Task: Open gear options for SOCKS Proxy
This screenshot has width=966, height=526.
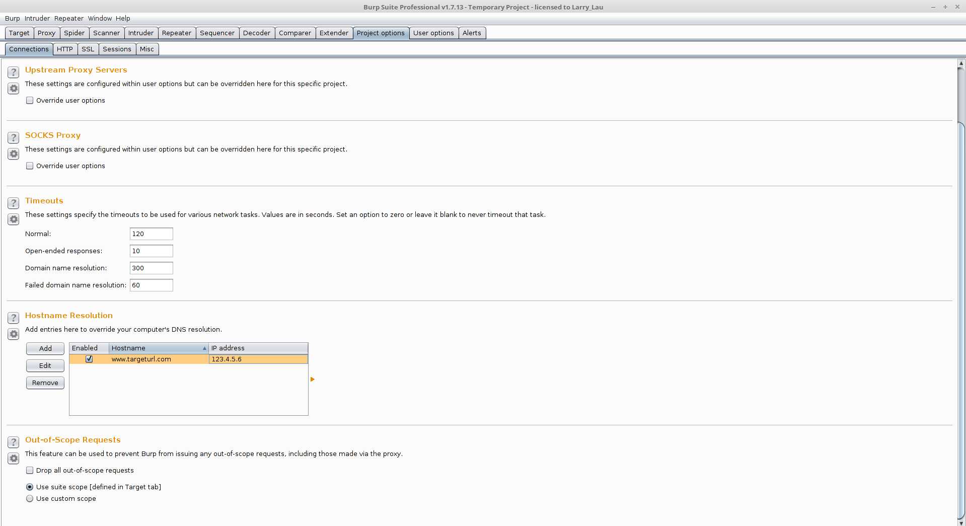Action: click(x=14, y=154)
